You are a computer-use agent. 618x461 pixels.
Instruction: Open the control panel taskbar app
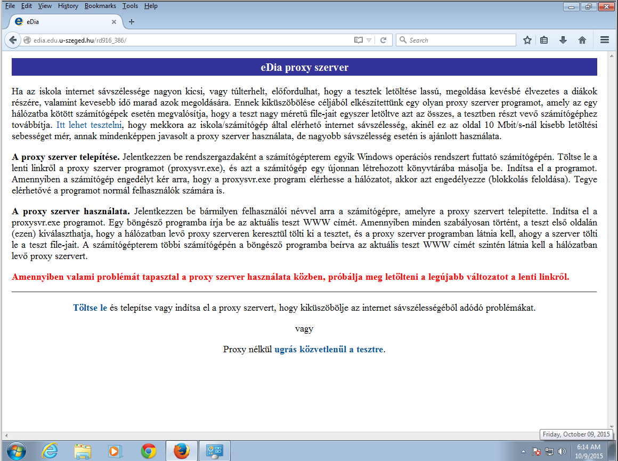tap(214, 451)
